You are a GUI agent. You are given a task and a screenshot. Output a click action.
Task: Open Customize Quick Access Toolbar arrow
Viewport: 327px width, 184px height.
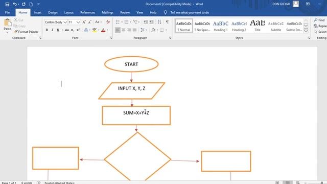[38, 4]
